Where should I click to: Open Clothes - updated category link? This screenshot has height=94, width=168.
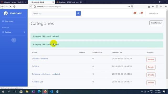[40, 58]
